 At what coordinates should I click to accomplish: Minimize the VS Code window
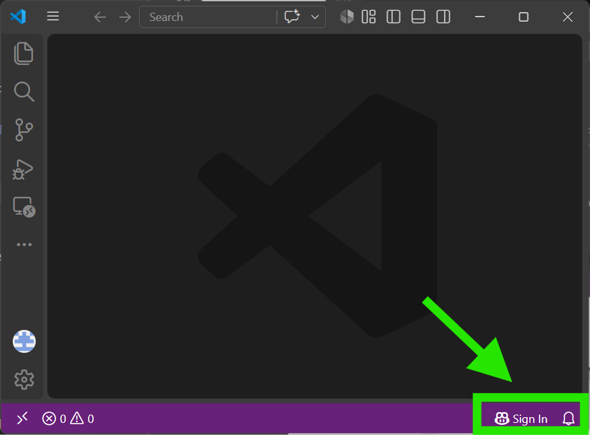tap(480, 17)
